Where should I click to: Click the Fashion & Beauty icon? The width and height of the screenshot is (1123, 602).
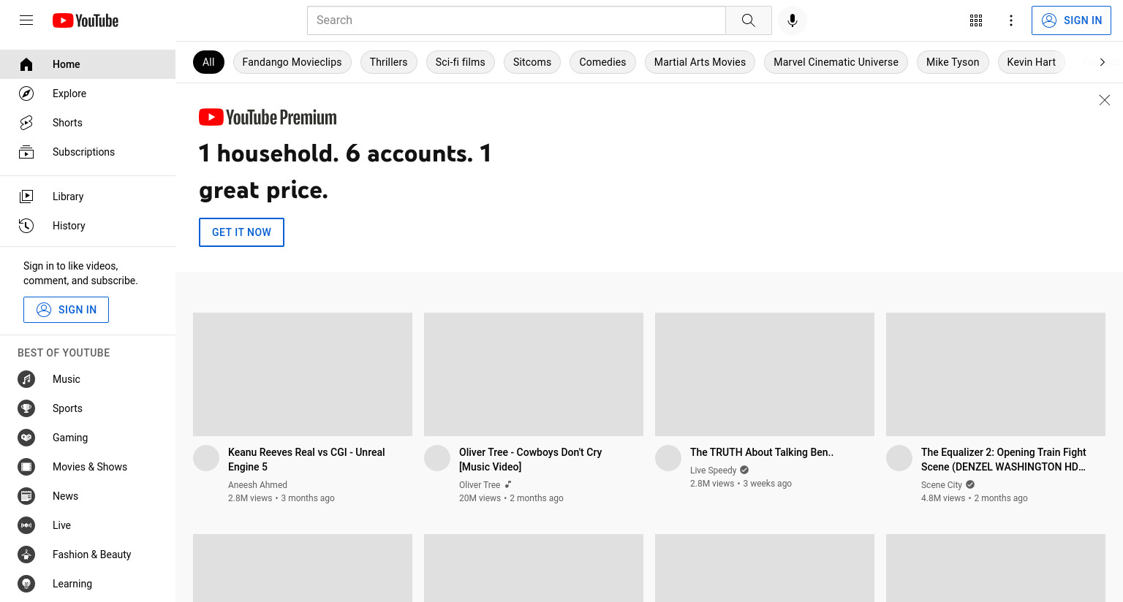point(26,555)
